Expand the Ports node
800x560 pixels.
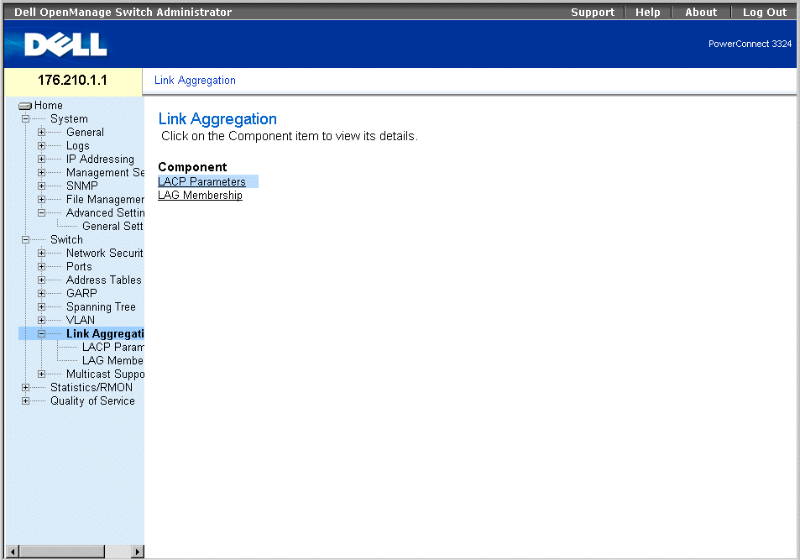(x=41, y=266)
